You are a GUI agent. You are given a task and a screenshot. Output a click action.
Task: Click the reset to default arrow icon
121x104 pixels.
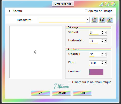(x=110, y=20)
